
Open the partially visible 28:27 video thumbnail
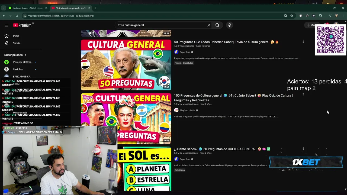[x=126, y=33]
